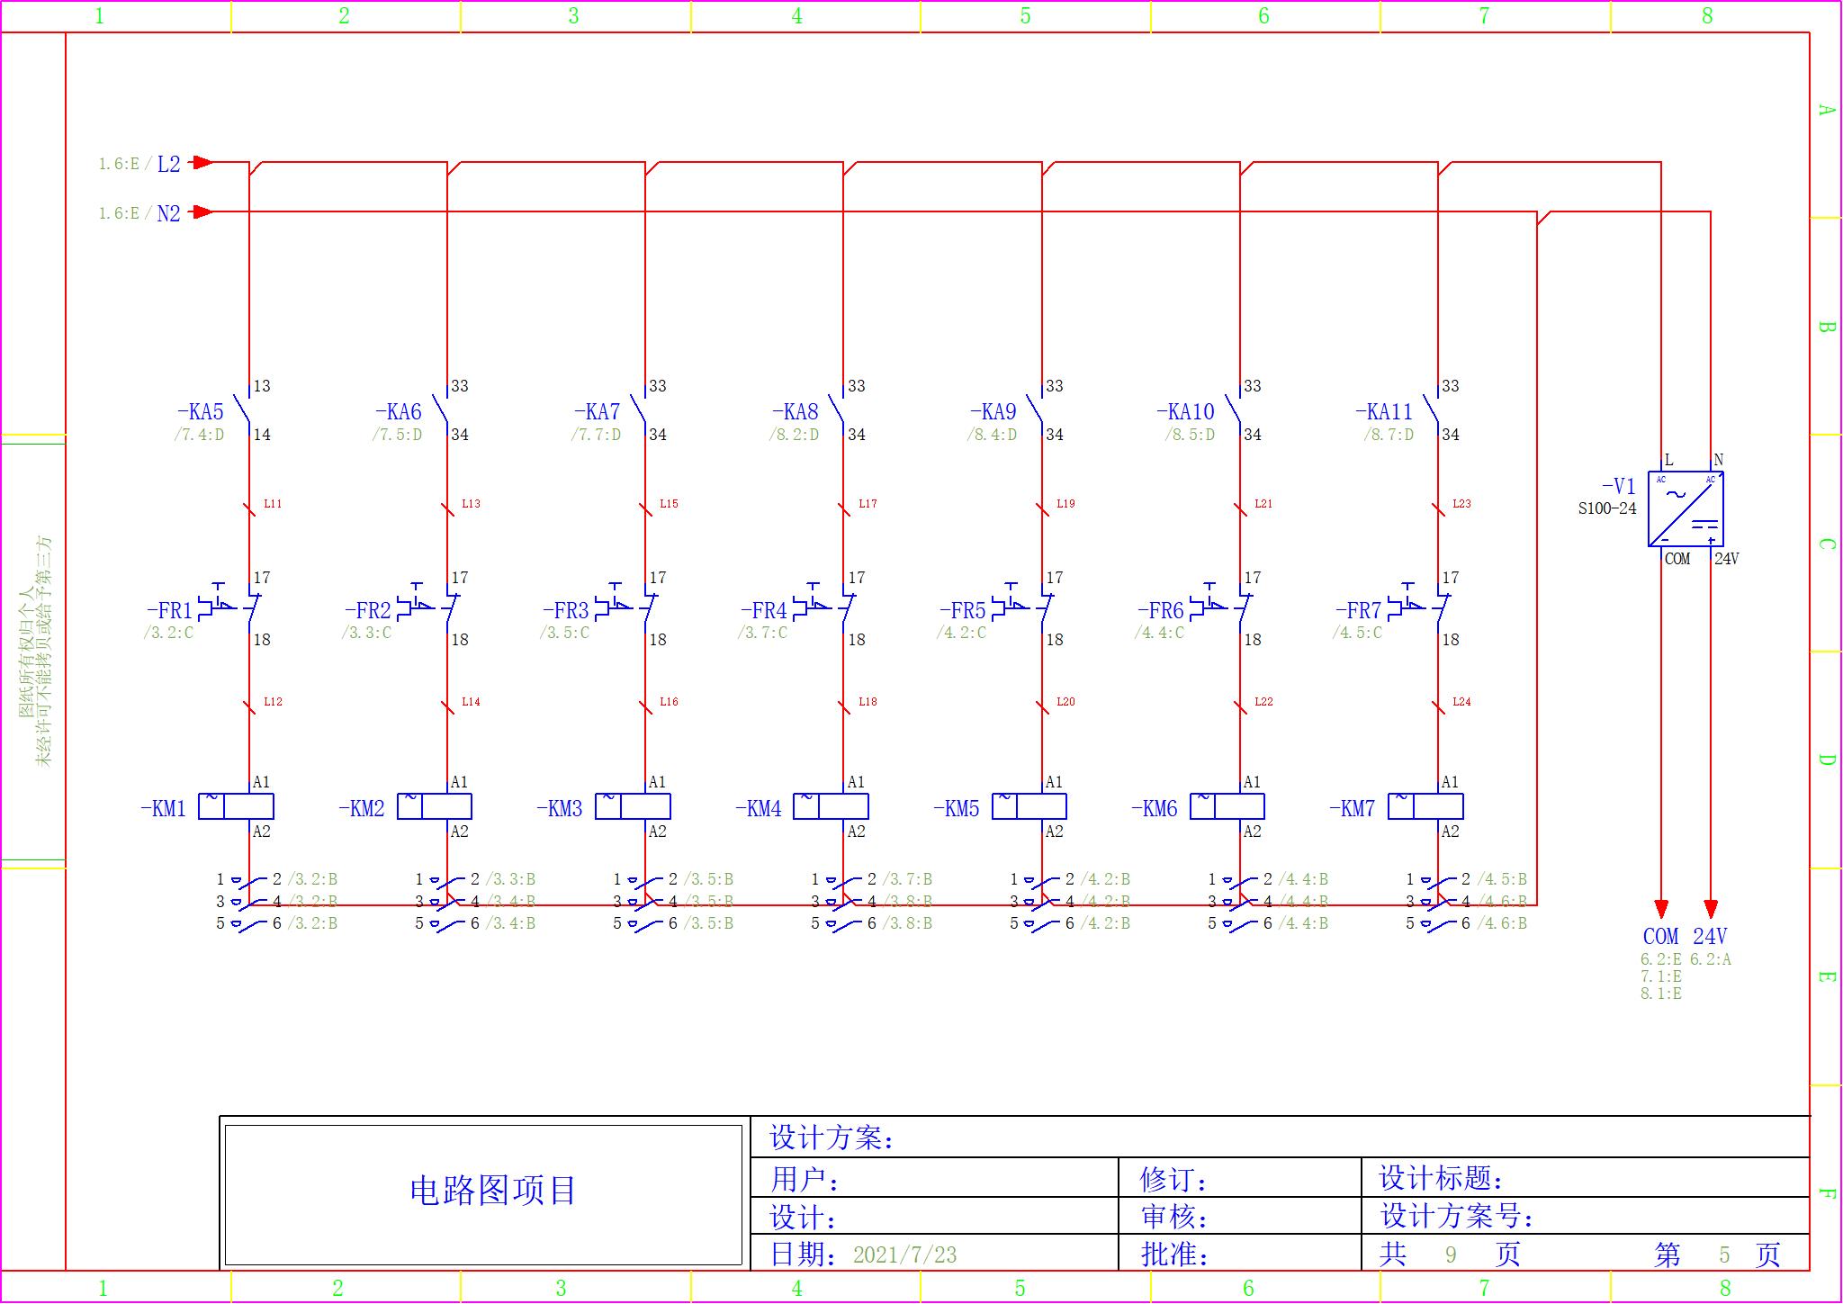Select the 设计方案 field in title block
The height and width of the screenshot is (1304, 1843).
coord(832,1138)
